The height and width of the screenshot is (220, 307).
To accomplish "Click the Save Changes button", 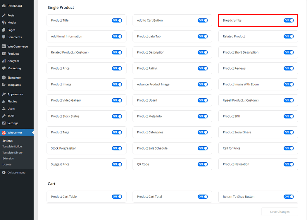I will 280,212.
